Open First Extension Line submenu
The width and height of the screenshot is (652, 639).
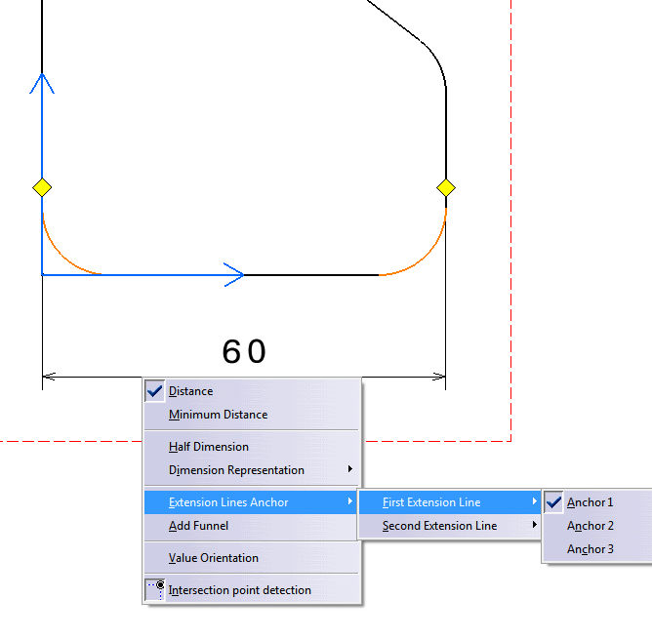point(450,502)
